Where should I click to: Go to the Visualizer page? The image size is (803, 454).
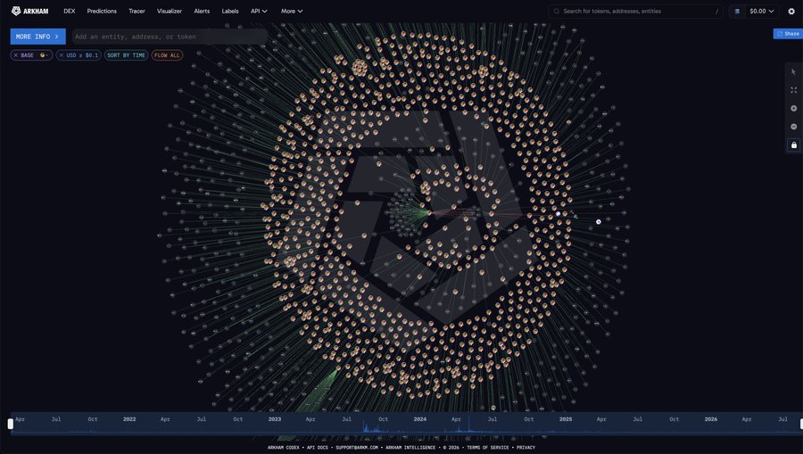[170, 12]
